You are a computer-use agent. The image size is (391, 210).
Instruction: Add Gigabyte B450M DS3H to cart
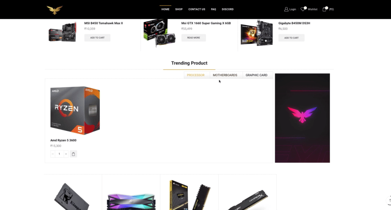[x=291, y=38]
